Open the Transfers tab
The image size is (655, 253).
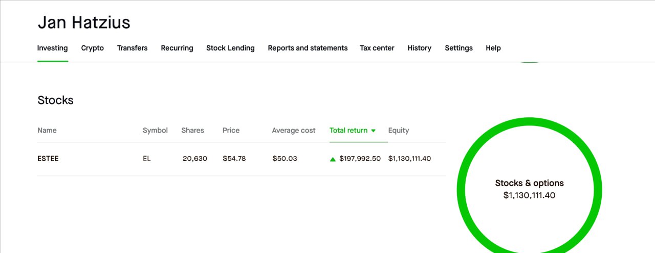pos(132,48)
